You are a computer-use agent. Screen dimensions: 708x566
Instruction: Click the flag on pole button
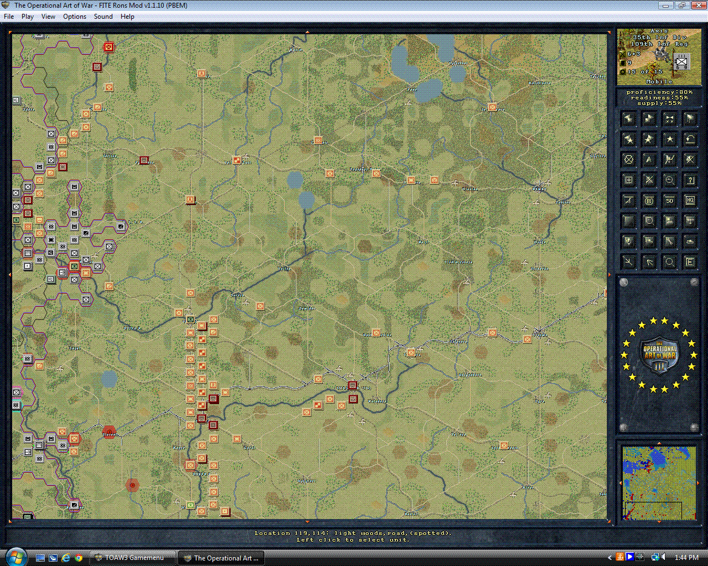pyautogui.click(x=690, y=119)
